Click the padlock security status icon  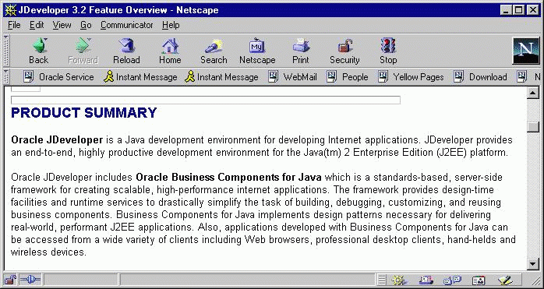pos(10,280)
